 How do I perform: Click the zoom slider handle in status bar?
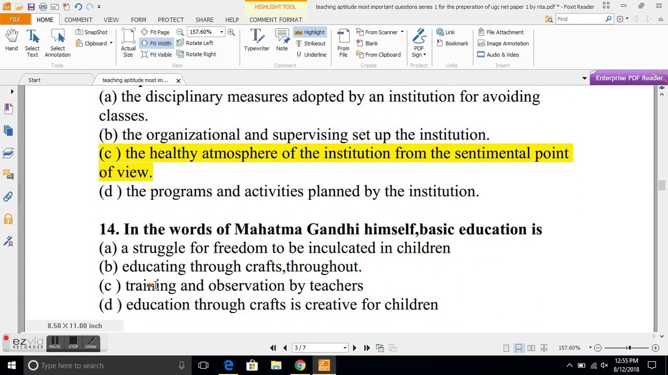(629, 348)
